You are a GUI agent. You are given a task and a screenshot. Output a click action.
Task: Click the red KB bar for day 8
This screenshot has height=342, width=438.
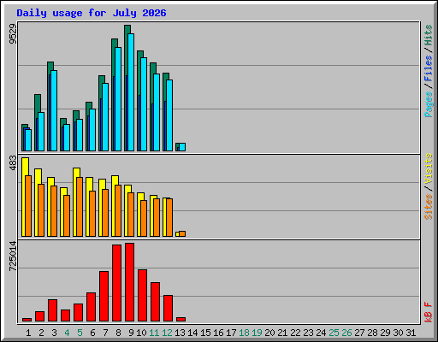coord(116,283)
